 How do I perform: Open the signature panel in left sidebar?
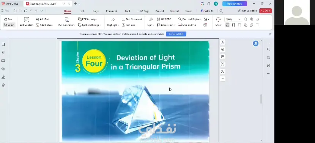tap(3, 77)
